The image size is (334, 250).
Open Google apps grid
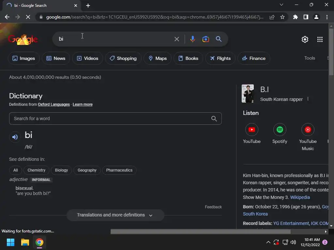point(320,39)
